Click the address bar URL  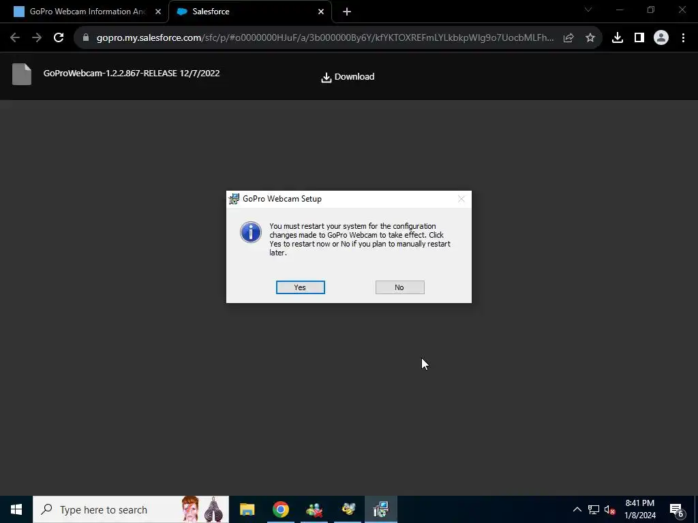[325, 38]
